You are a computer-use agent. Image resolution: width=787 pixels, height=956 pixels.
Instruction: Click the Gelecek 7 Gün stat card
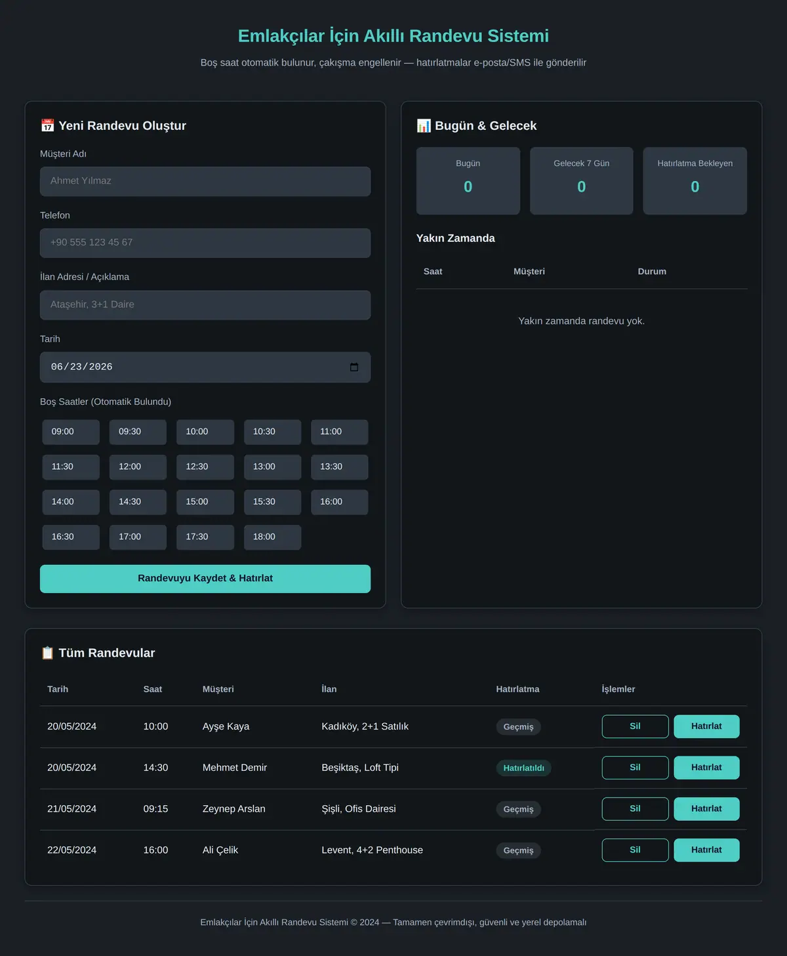(x=582, y=180)
